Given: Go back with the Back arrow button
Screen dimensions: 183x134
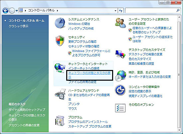Looking at the screenshot, I should 5,11.
